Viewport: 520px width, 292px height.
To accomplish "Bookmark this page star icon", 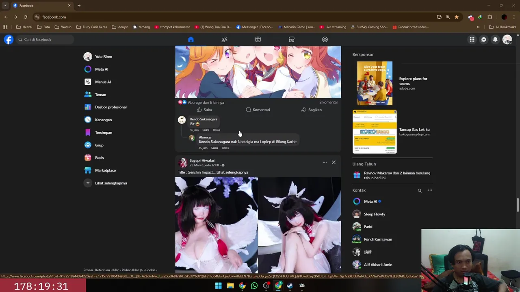I will click(x=457, y=17).
